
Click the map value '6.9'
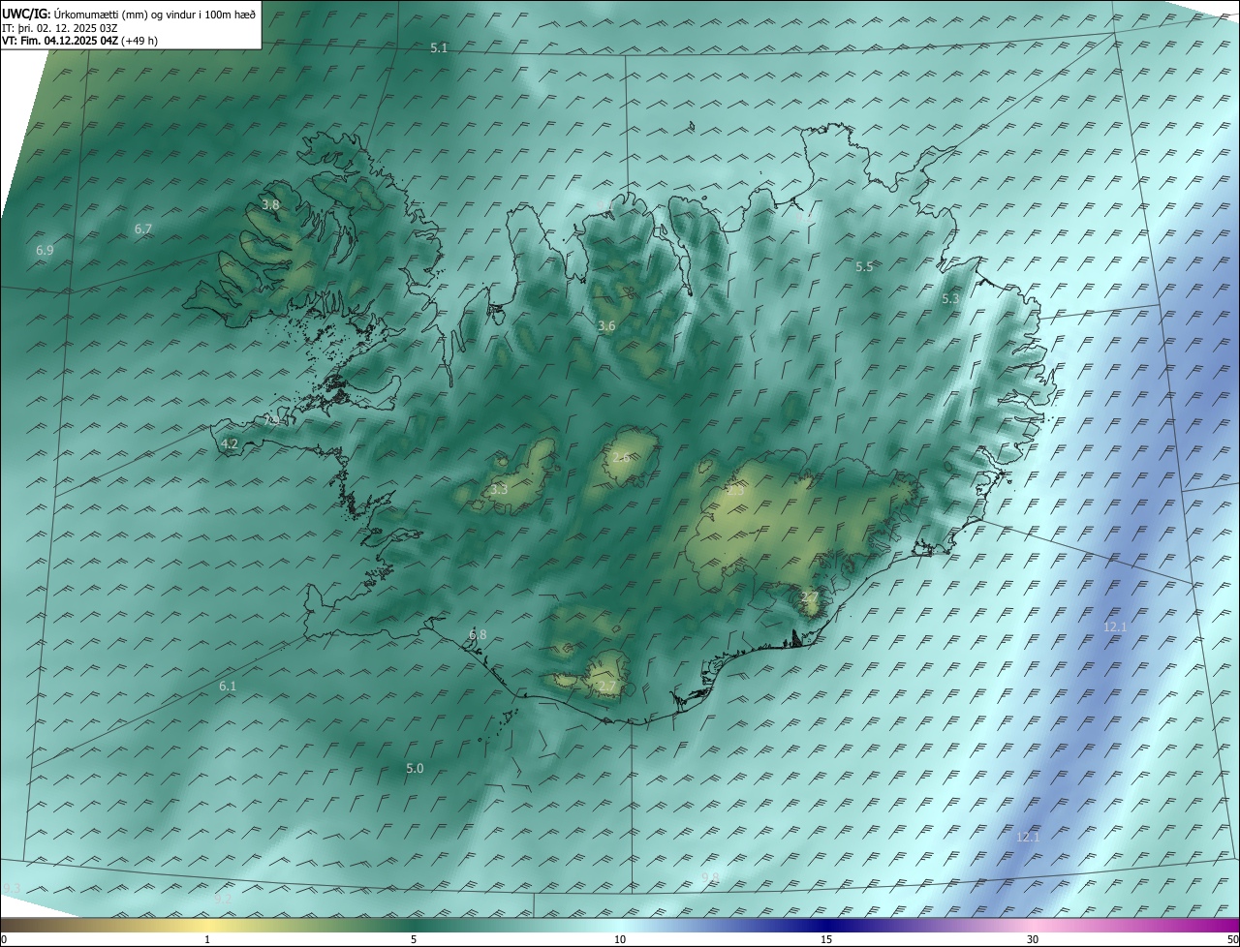(x=45, y=250)
